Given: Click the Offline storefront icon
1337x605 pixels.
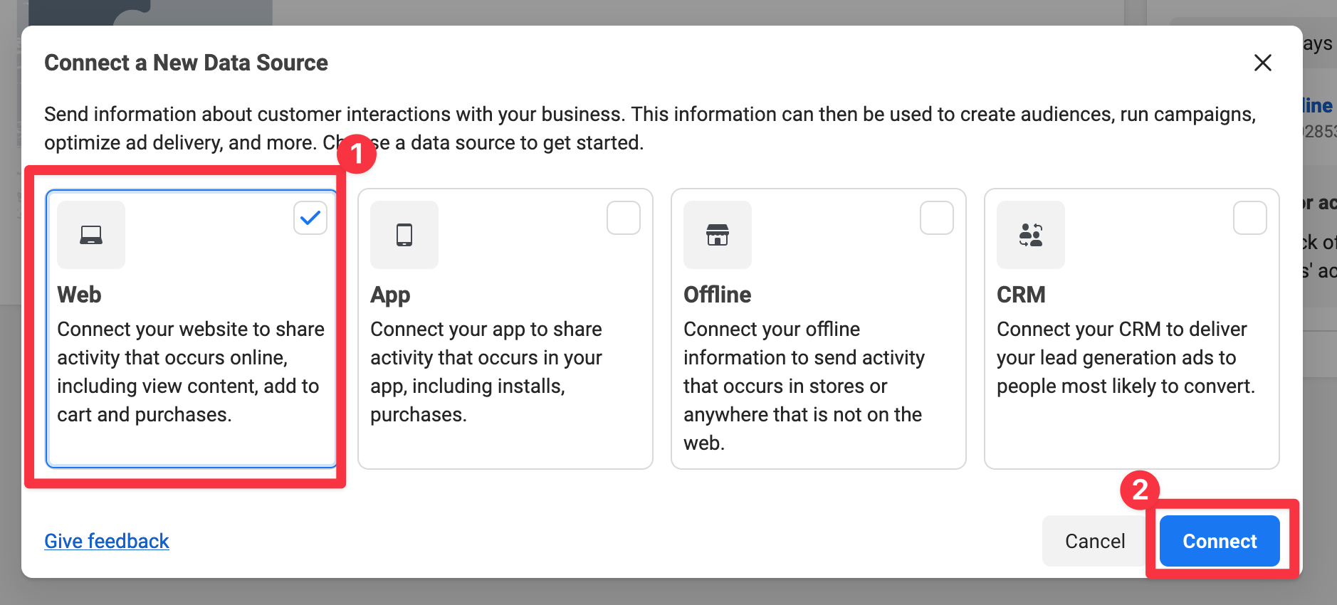Looking at the screenshot, I should [718, 235].
